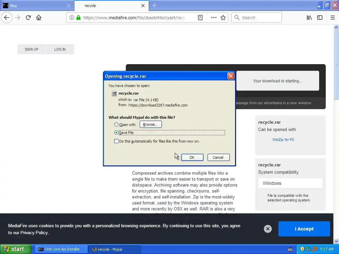Image resolution: width=339 pixels, height=254 pixels.
Task: Close the Blog tab
Action: click(68, 6)
